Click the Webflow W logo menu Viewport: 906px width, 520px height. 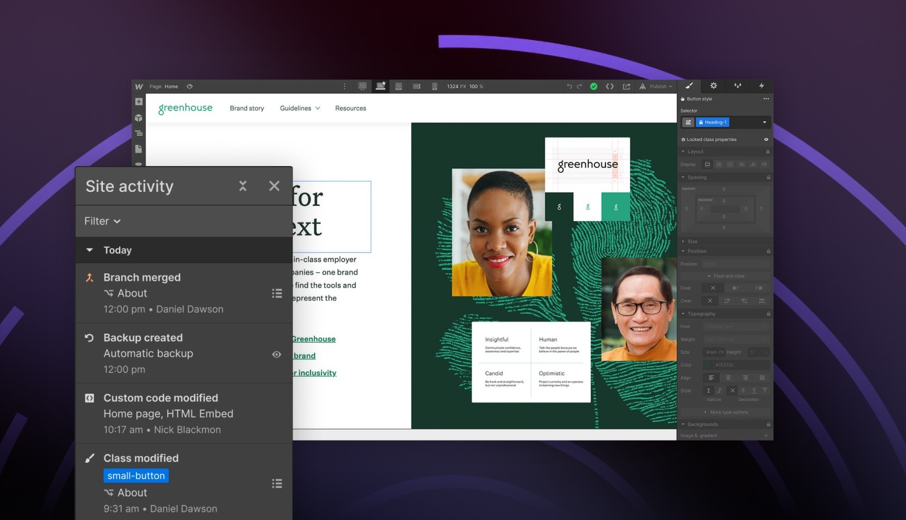(x=139, y=87)
